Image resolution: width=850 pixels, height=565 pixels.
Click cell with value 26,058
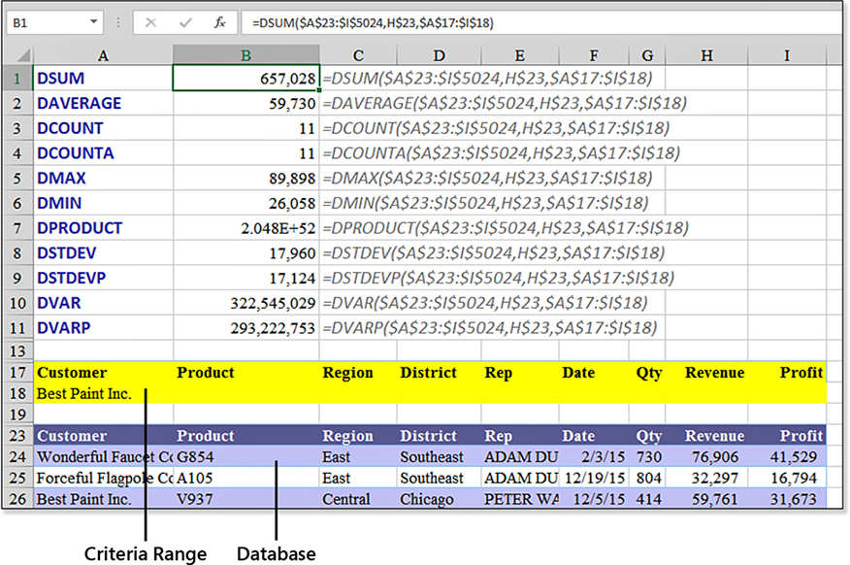pos(246,203)
